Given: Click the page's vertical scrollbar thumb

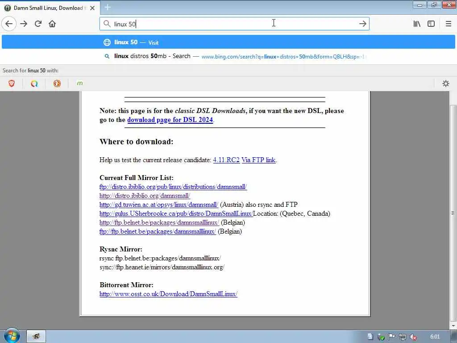Looking at the screenshot, I should (453, 213).
